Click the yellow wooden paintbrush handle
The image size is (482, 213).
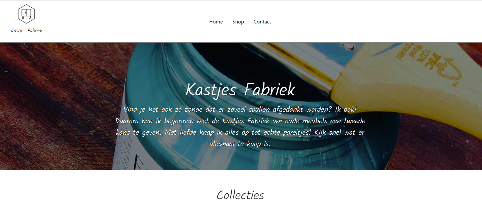(408, 84)
